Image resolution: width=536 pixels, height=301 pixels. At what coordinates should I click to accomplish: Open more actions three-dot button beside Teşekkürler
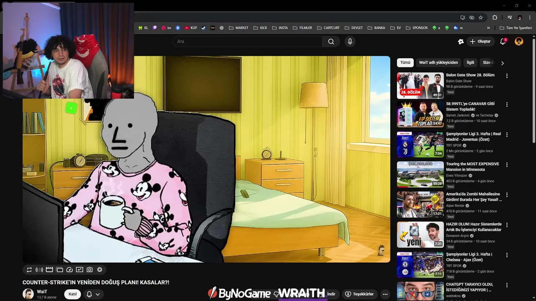click(385, 294)
